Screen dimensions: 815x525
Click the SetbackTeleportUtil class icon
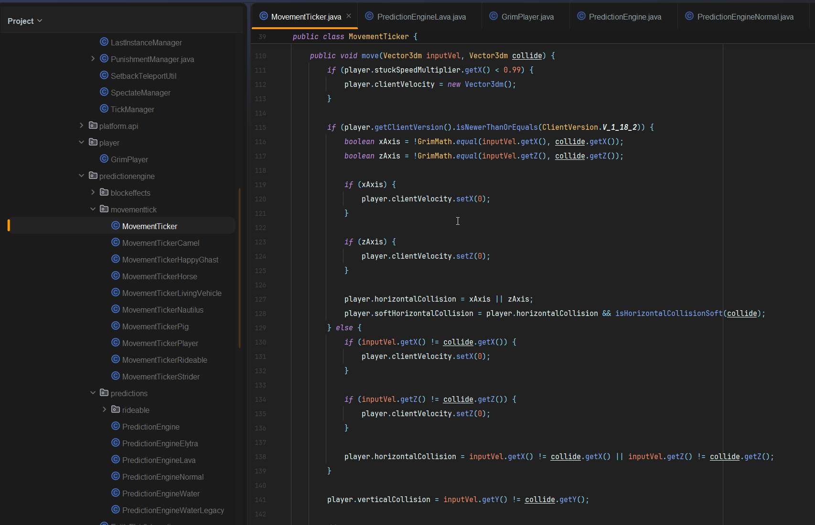[104, 75]
